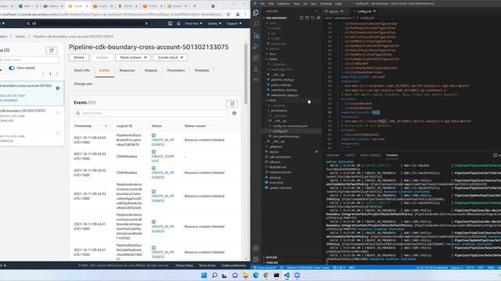The height and width of the screenshot is (281, 501).
Task: Open the Run and Debug view in VS Code
Action: pos(256,47)
